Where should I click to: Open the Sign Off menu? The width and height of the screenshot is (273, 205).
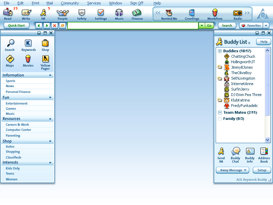(137, 3)
